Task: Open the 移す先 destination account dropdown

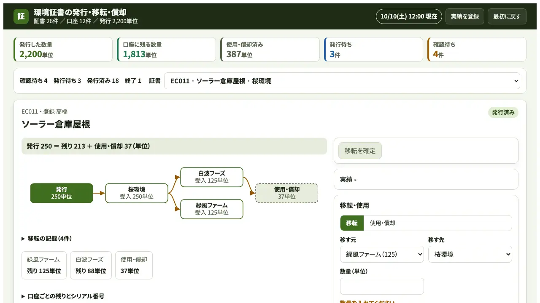Action: (470, 254)
